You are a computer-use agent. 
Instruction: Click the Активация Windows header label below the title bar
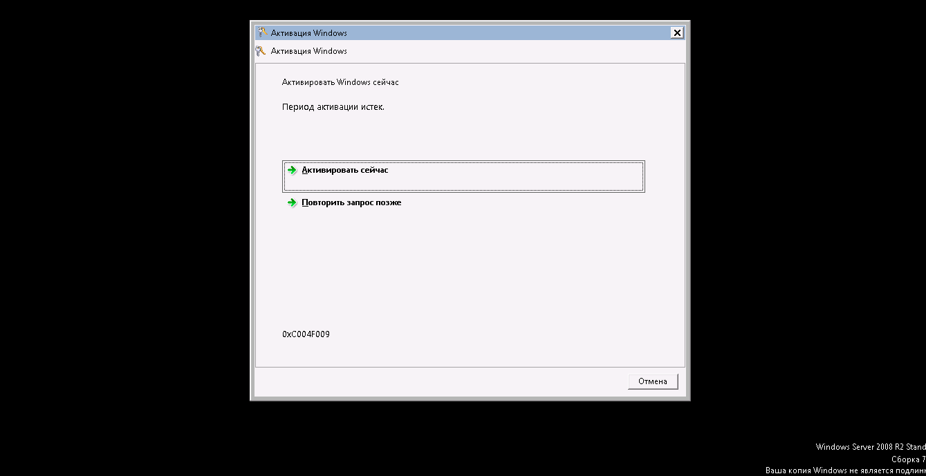click(x=309, y=50)
